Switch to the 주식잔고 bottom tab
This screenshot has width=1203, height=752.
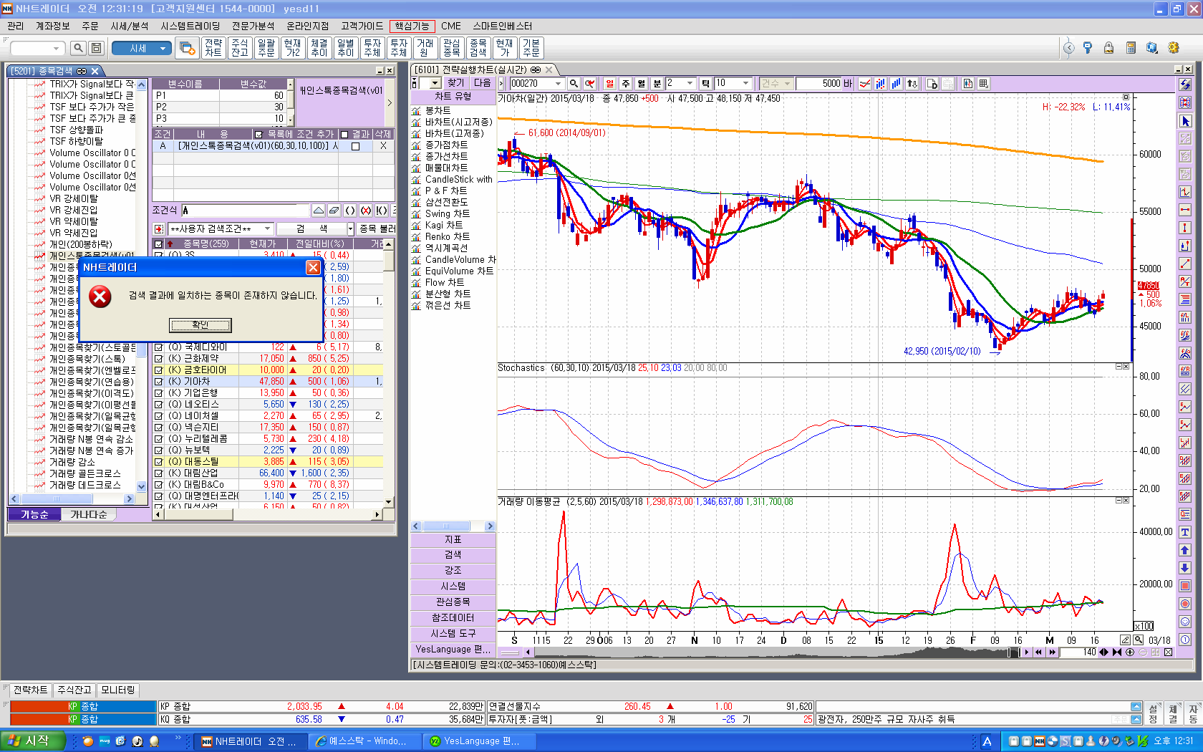pyautogui.click(x=74, y=690)
